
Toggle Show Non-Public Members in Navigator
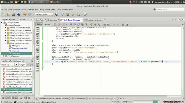[x=13, y=98]
